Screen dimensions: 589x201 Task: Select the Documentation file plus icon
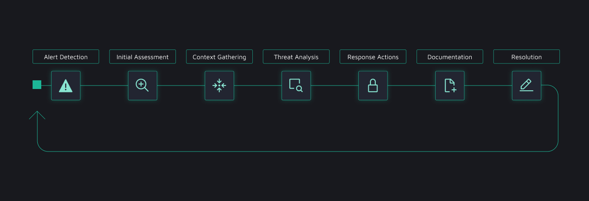[450, 86]
